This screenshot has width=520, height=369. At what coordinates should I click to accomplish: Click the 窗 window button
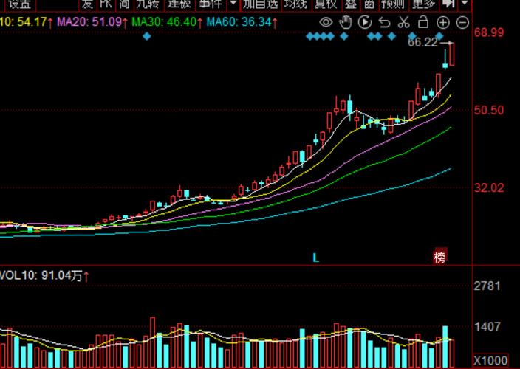pos(369,4)
